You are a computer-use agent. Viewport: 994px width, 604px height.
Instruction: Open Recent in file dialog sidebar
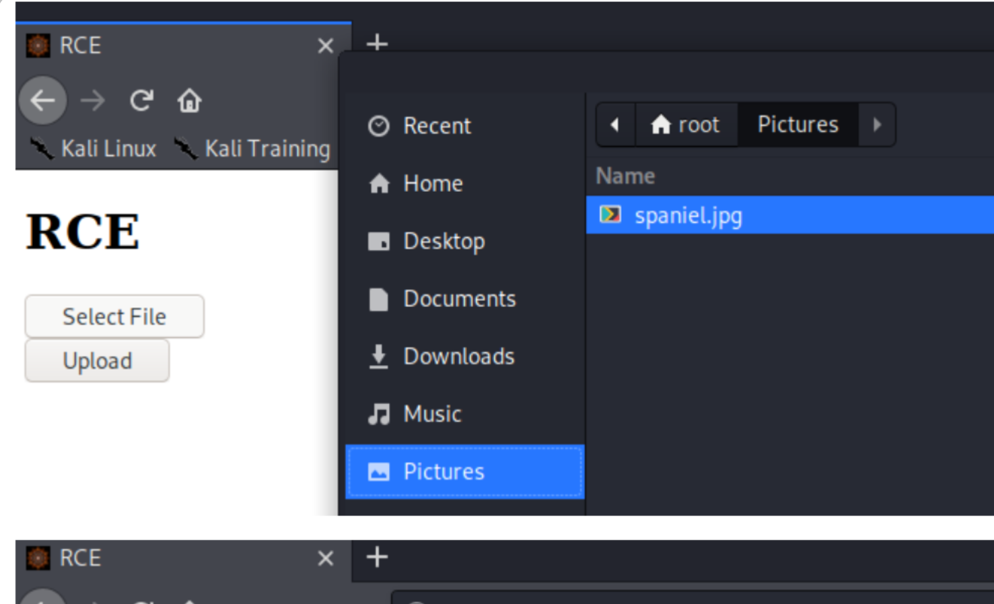[x=464, y=126]
